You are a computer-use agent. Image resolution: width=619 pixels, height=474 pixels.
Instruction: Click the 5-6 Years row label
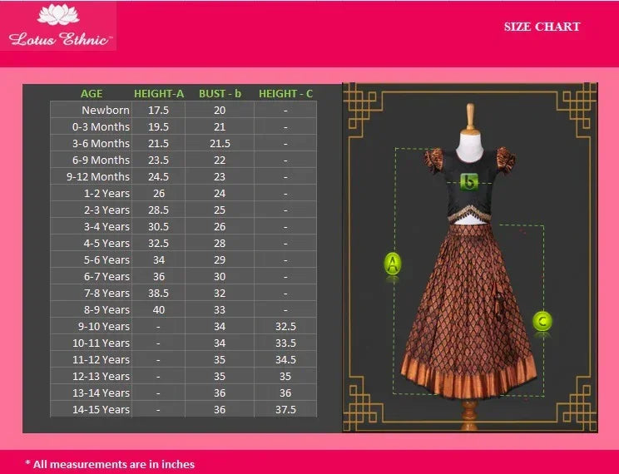click(x=106, y=259)
